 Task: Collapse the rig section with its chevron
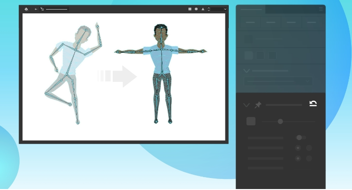tap(246, 105)
